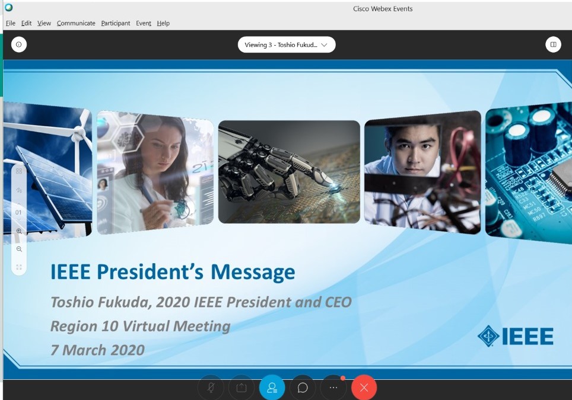Click the event information icon

coord(19,44)
